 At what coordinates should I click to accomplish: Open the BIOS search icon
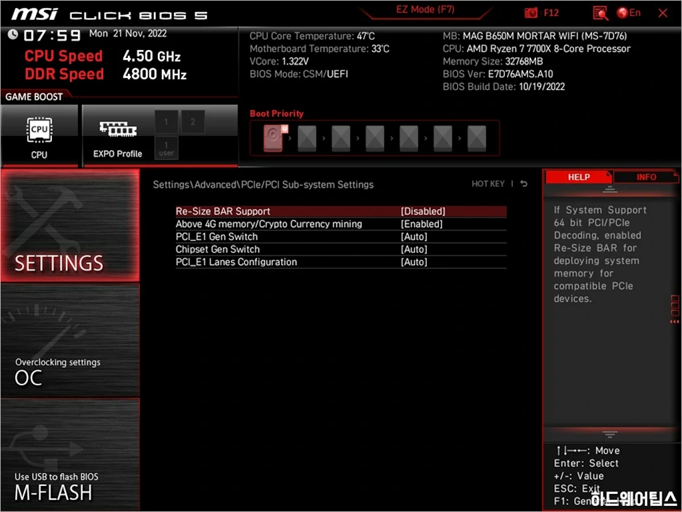pos(600,13)
